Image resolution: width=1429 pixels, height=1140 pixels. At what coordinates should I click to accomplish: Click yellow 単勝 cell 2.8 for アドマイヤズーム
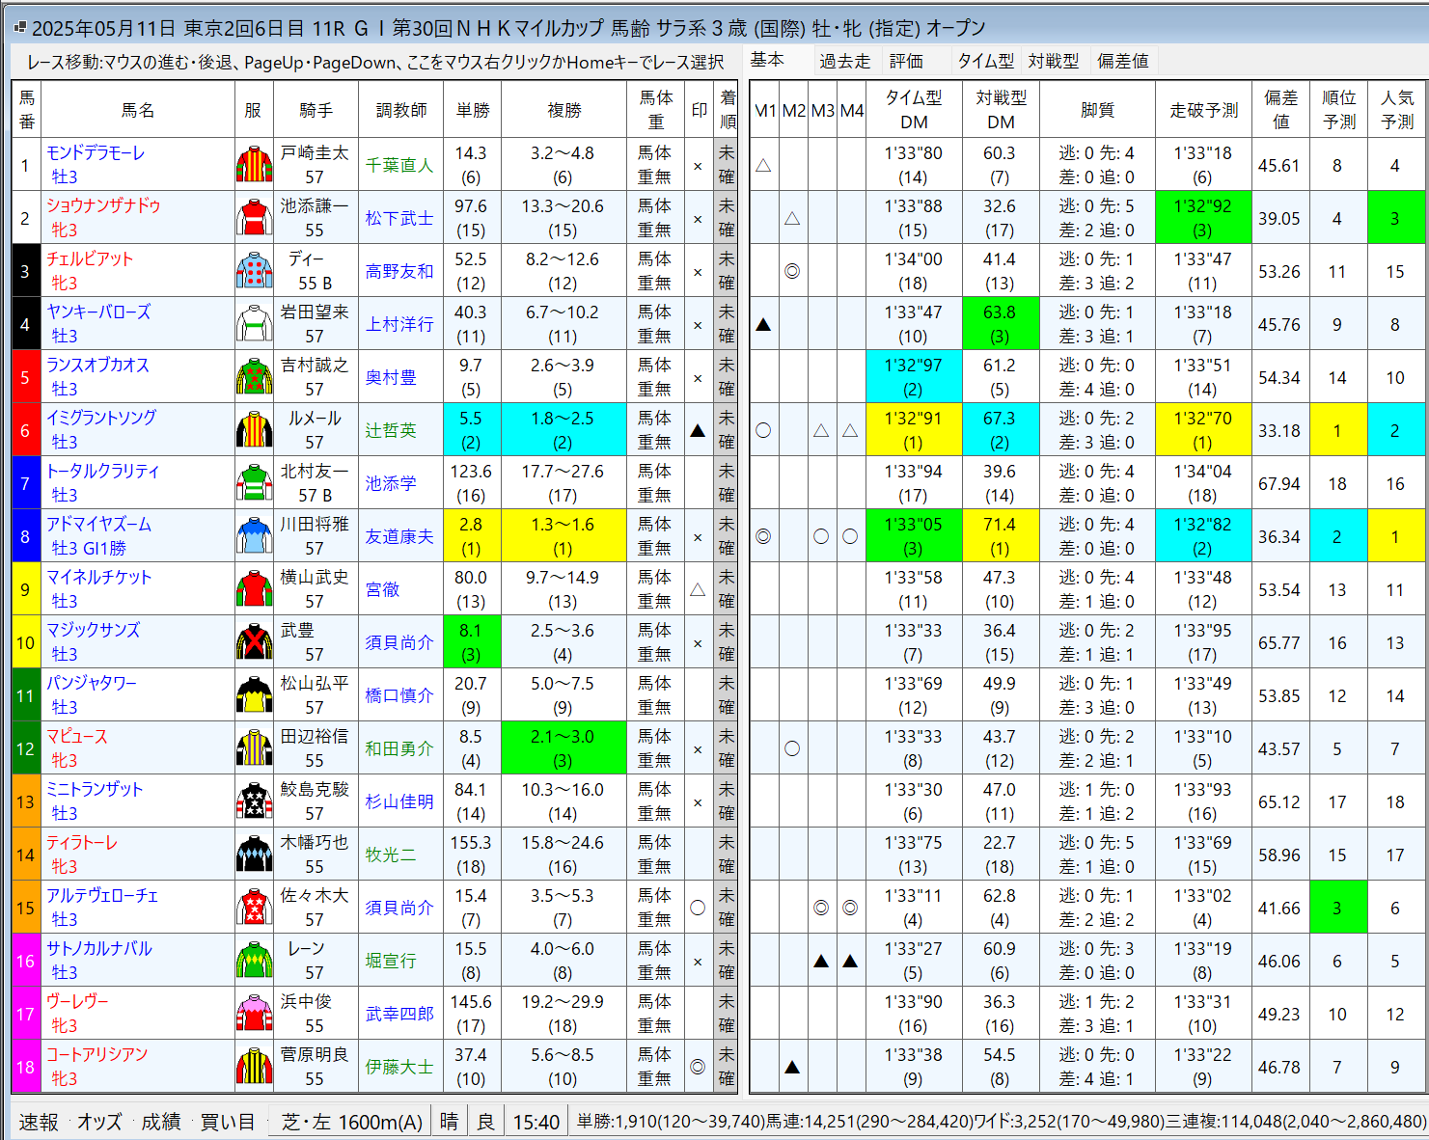(x=472, y=536)
